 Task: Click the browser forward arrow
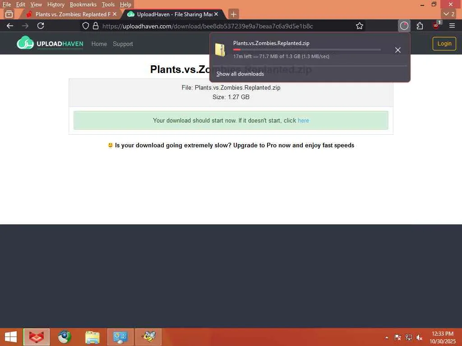(x=25, y=26)
